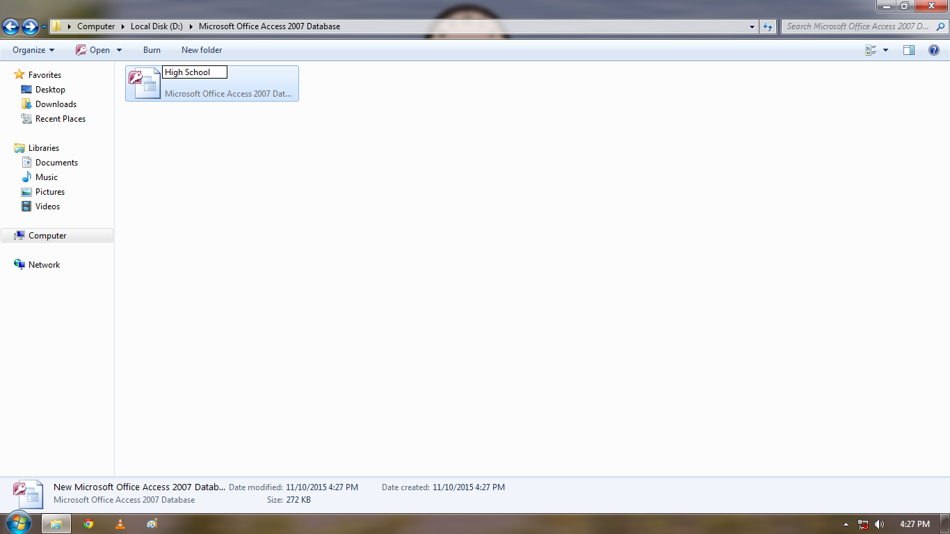Screen dimensions: 950x534
Task: Open the Windows Start menu
Action: click(x=19, y=524)
